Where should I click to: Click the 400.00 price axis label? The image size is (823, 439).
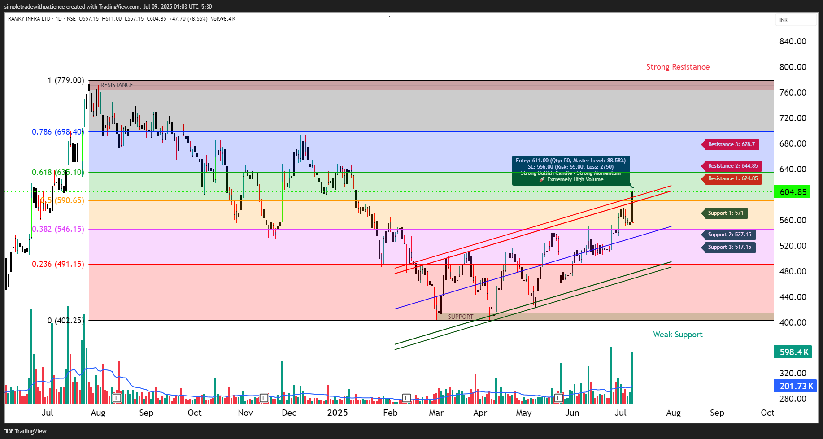pyautogui.click(x=793, y=322)
